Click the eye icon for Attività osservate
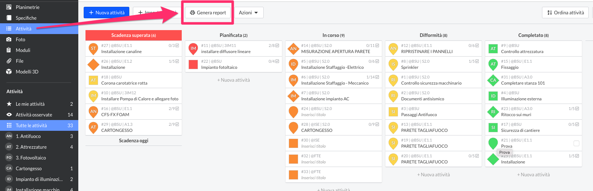 coord(9,115)
